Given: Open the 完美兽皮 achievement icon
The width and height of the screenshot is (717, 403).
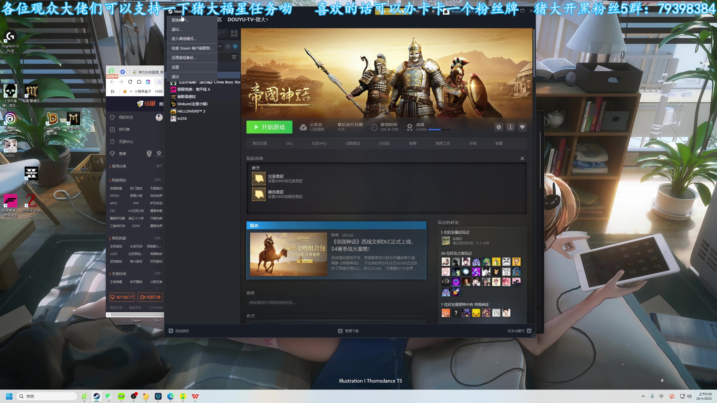Looking at the screenshot, I should [x=259, y=179].
